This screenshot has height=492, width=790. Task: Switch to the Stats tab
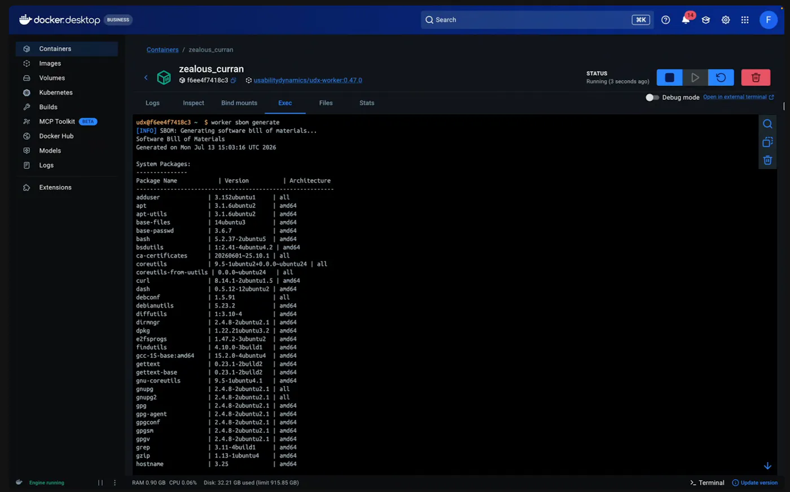coord(367,103)
